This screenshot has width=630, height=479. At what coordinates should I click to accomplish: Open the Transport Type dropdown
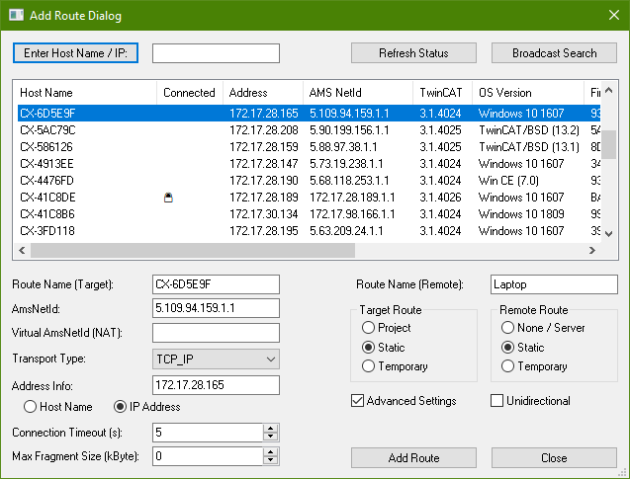coord(216,359)
